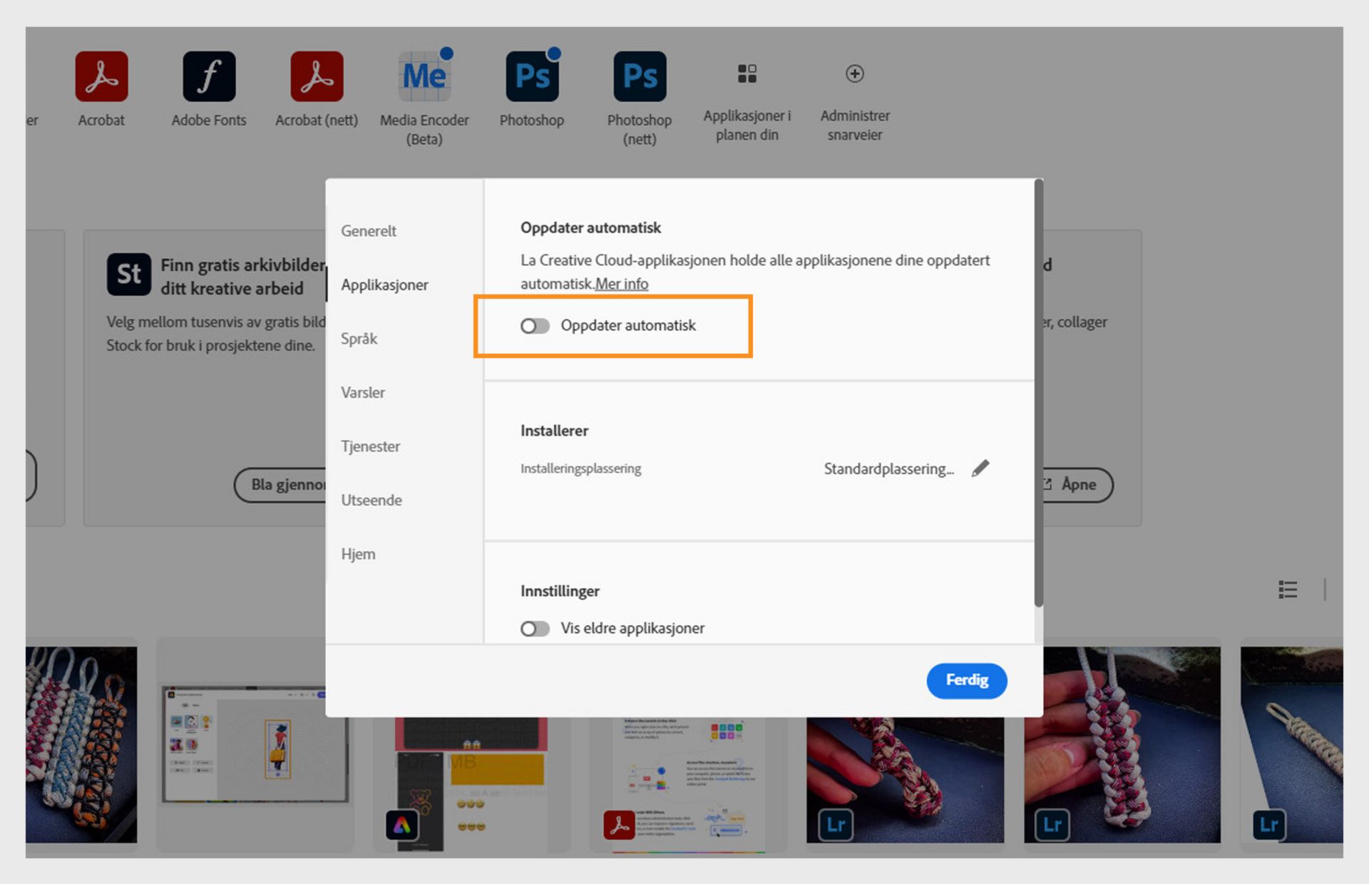This screenshot has height=884, width=1369.
Task: Switch to list view icon
Action: point(1288,590)
